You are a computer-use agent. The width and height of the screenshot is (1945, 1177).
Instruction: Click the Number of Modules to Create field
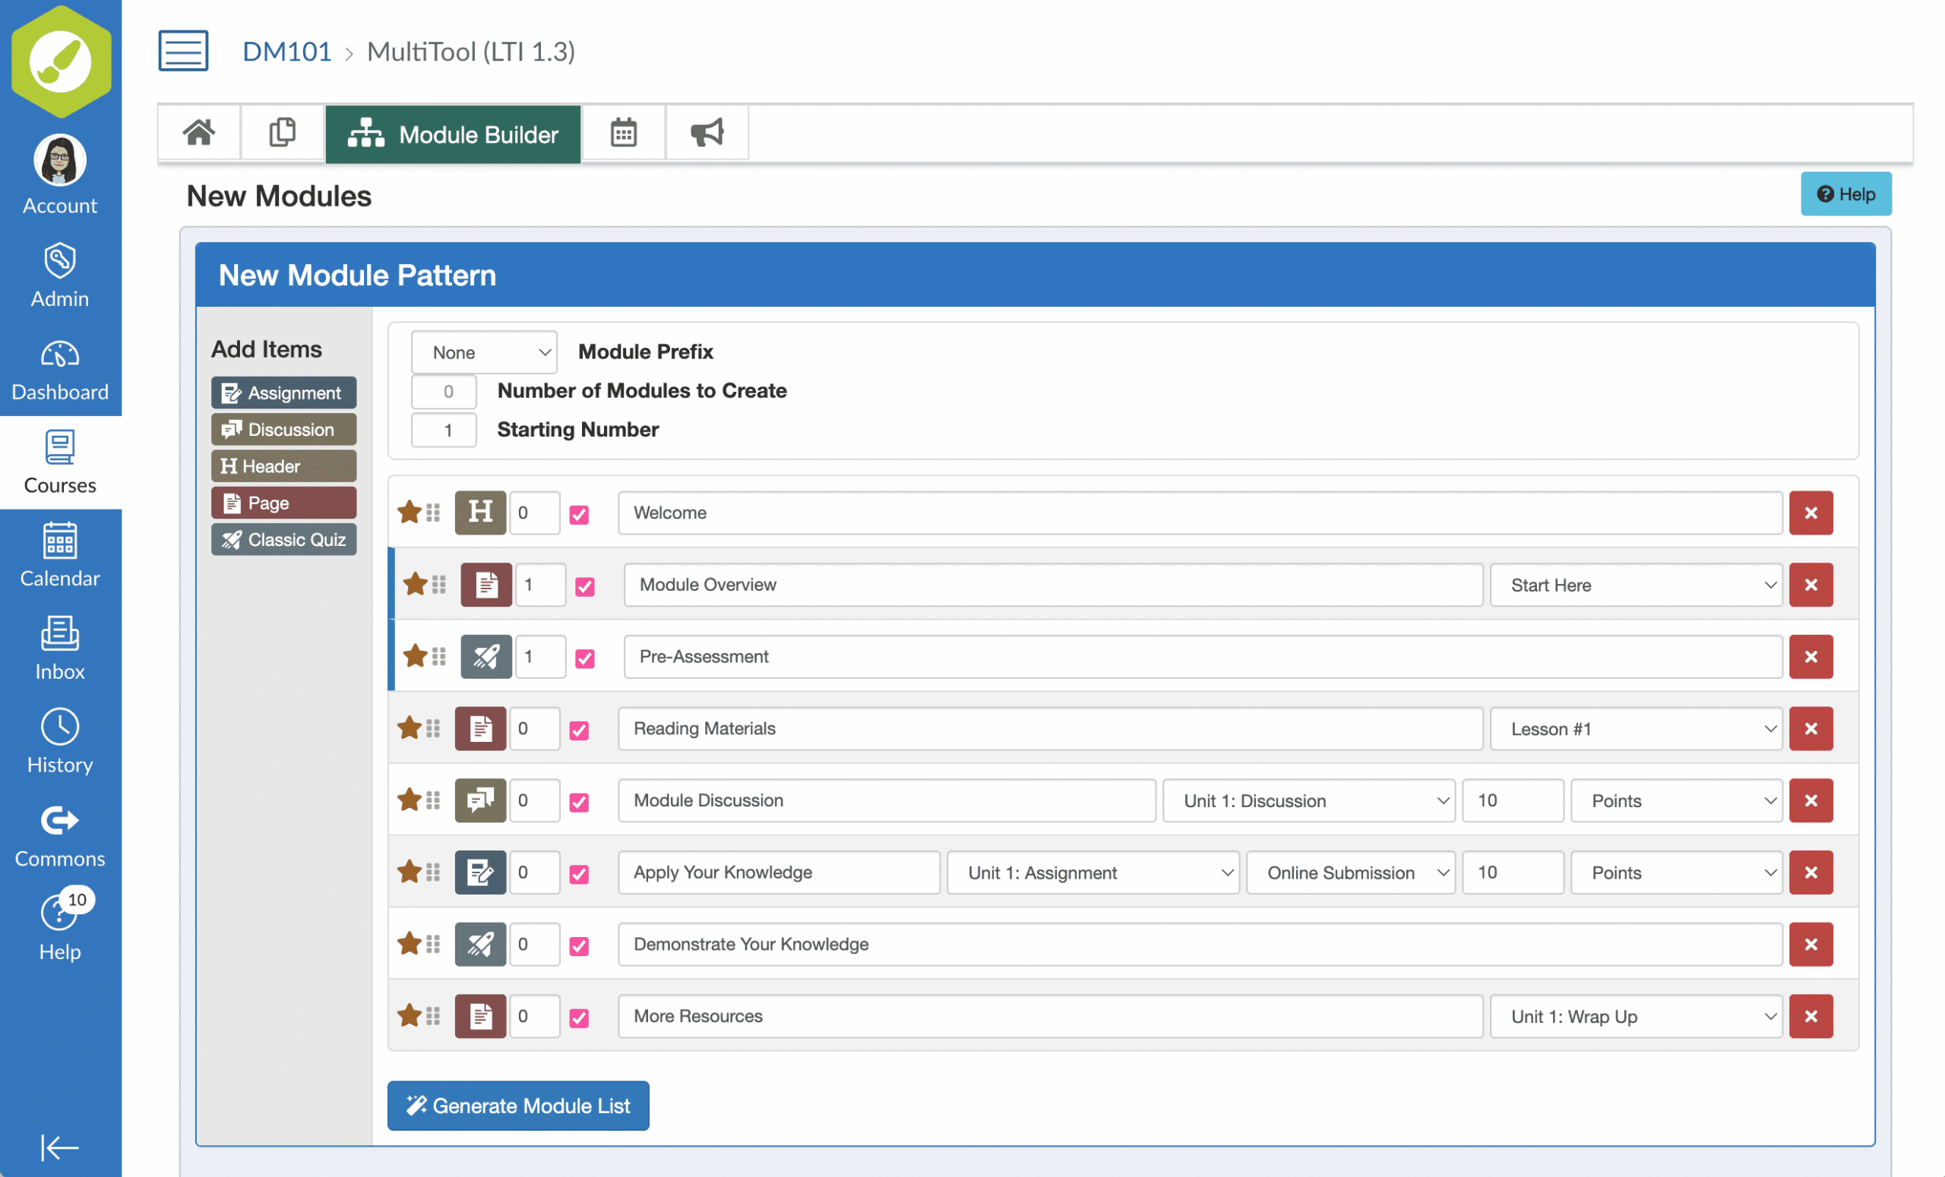[x=444, y=391]
